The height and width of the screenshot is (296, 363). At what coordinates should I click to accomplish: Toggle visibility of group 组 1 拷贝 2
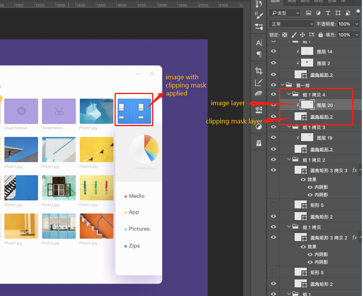point(273,159)
